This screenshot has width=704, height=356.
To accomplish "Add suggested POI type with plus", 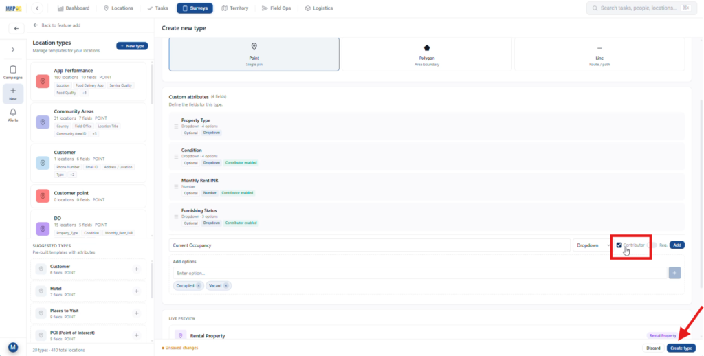I will (137, 335).
